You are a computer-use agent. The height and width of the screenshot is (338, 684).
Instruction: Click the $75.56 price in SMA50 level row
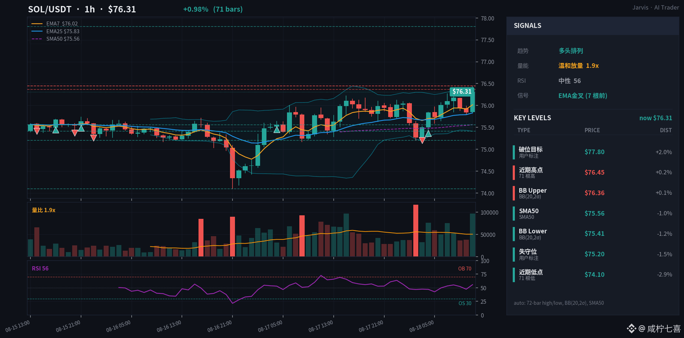click(x=594, y=214)
